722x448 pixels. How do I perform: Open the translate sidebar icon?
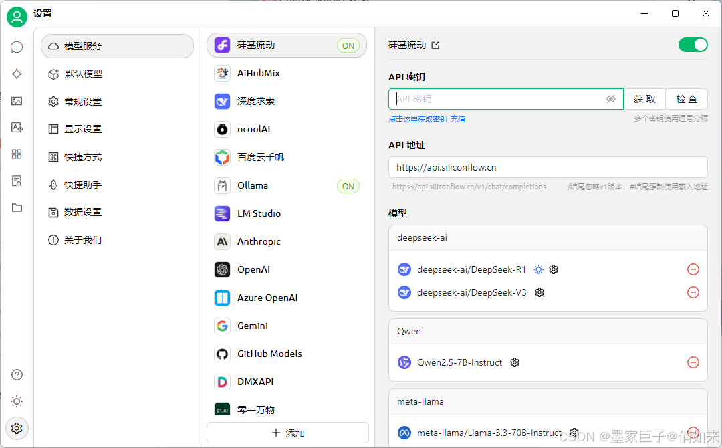[17, 128]
